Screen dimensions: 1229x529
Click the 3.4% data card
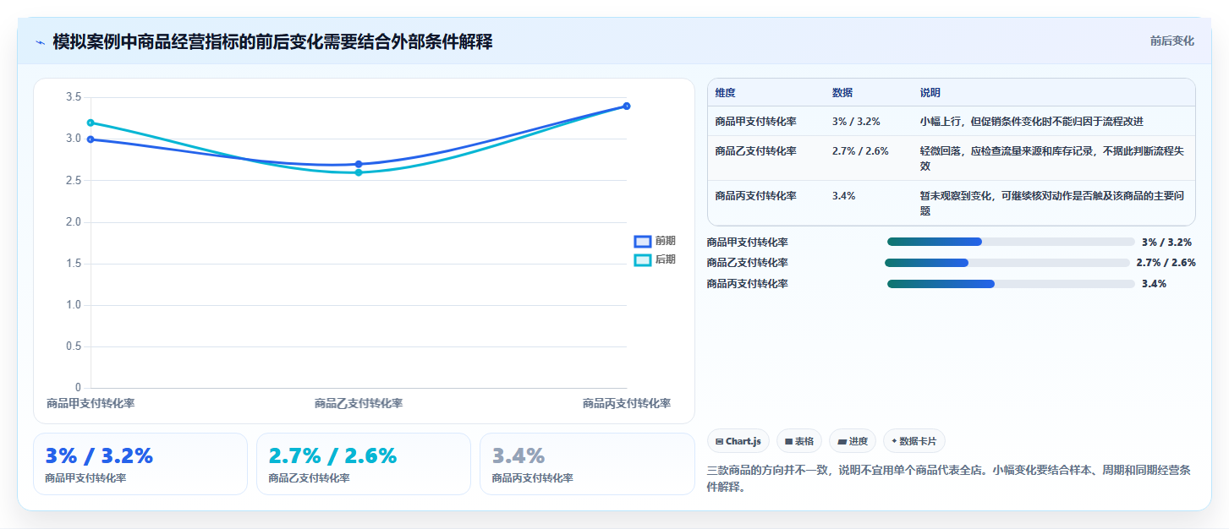(587, 464)
